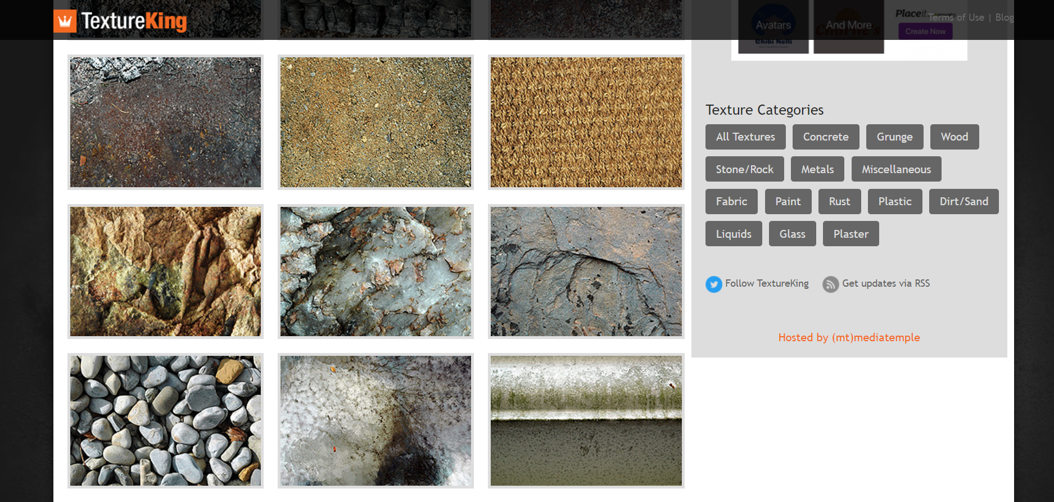Select the Wood category
Image resolution: width=1054 pixels, height=502 pixels.
[955, 137]
